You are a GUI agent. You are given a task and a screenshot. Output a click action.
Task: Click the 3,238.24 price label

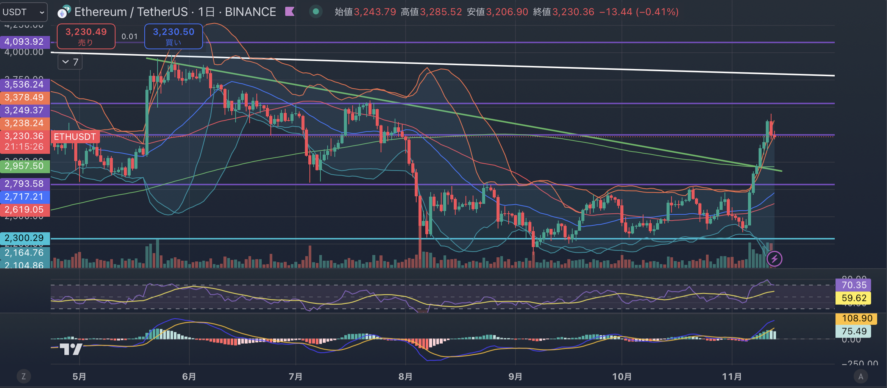coord(25,123)
